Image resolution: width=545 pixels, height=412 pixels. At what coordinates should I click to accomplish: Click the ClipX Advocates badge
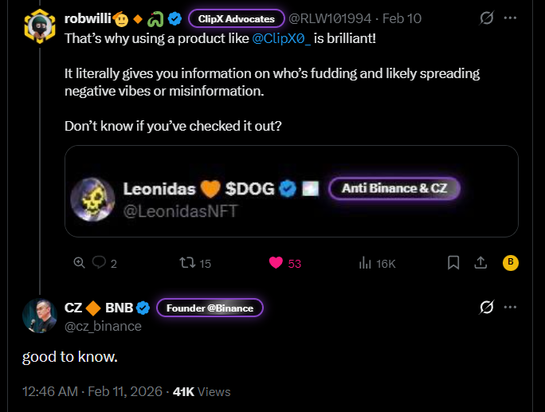click(236, 18)
